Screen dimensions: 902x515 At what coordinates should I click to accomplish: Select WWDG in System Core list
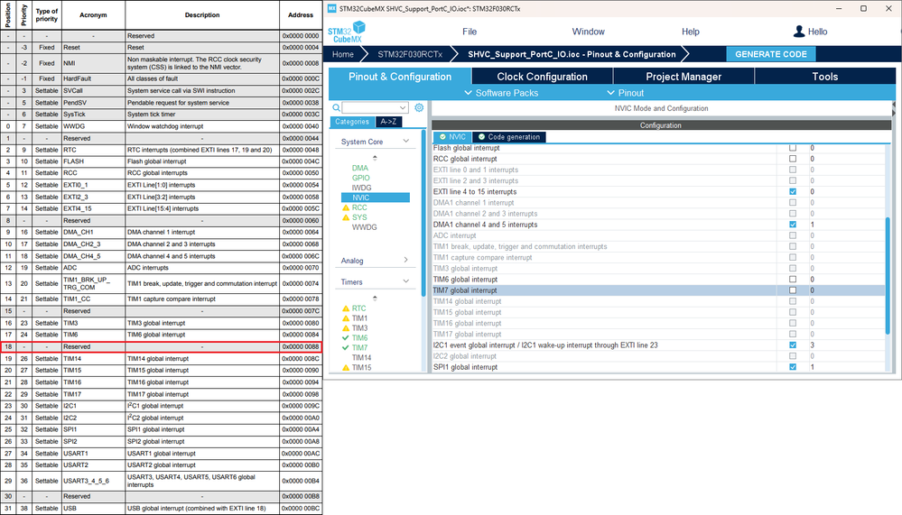click(x=364, y=227)
